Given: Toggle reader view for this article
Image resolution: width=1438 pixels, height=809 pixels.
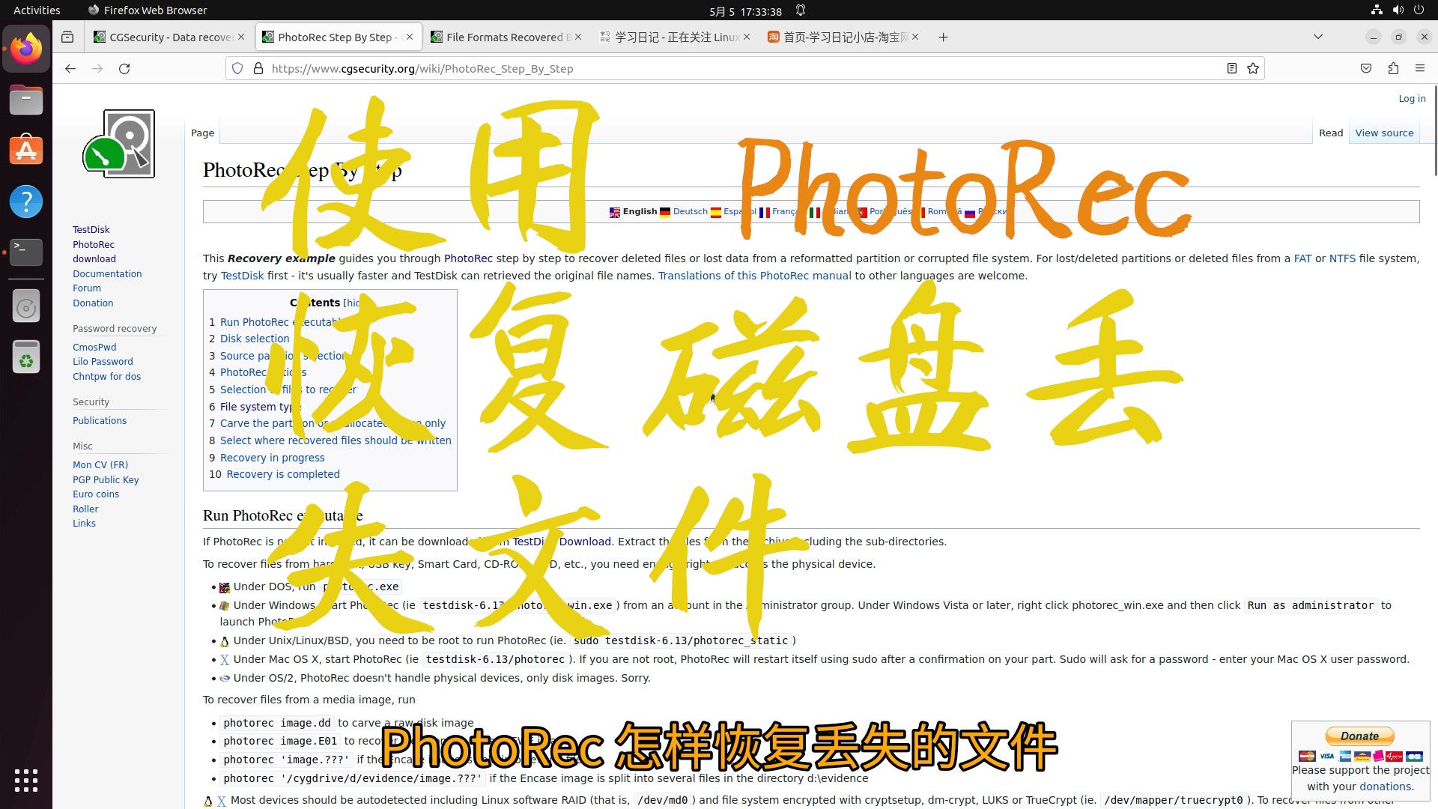Looking at the screenshot, I should (x=1231, y=68).
